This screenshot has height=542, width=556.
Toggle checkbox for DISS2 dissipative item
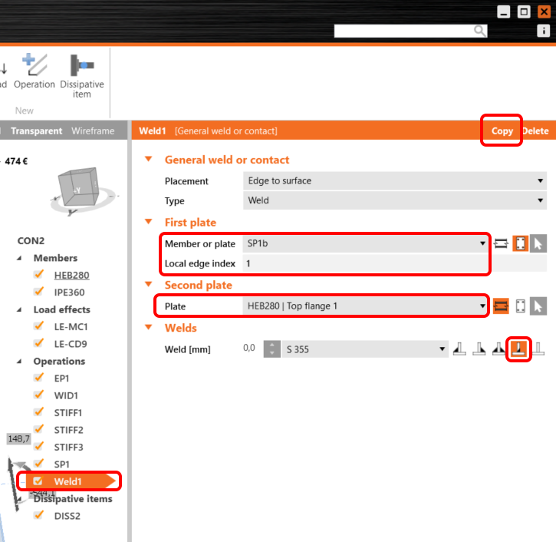pyautogui.click(x=38, y=515)
